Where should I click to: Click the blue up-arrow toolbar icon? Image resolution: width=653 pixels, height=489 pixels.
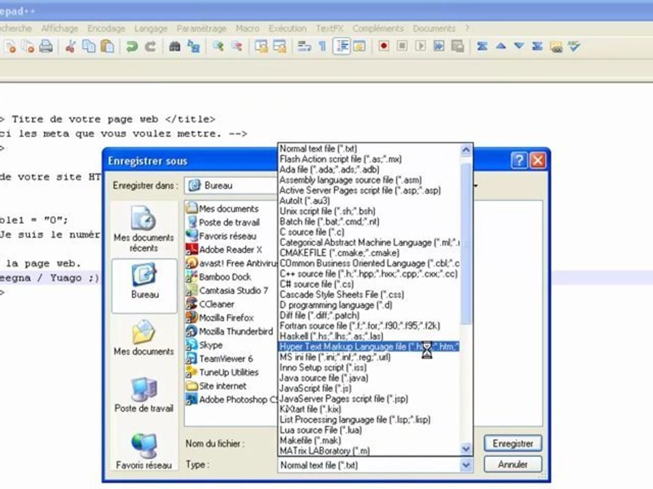501,46
